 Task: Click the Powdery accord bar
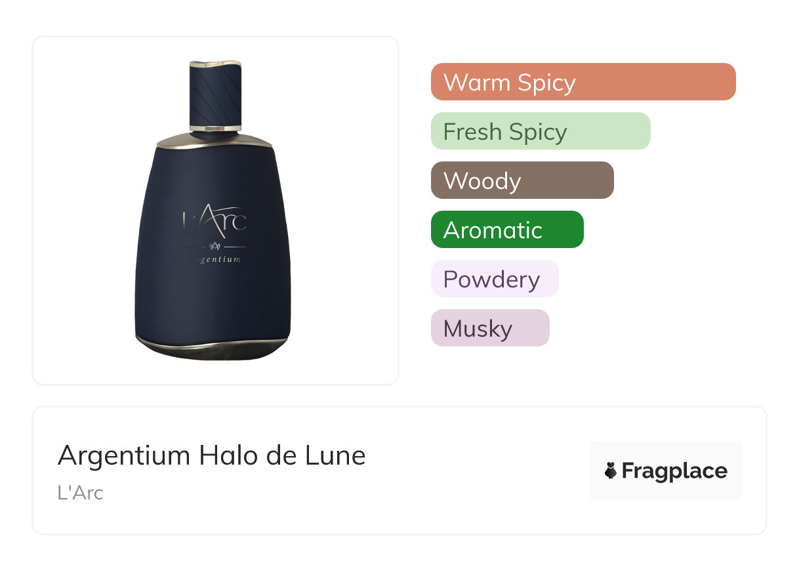[x=495, y=279]
